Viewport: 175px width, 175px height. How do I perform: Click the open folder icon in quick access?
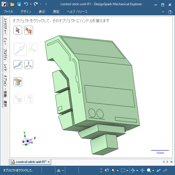[x=12, y=4]
